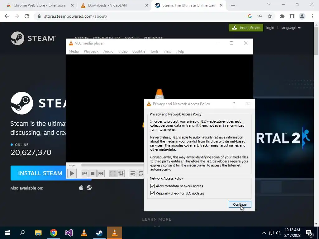
Task: Close the Privacy and Network Access dialog
Action: (x=248, y=104)
